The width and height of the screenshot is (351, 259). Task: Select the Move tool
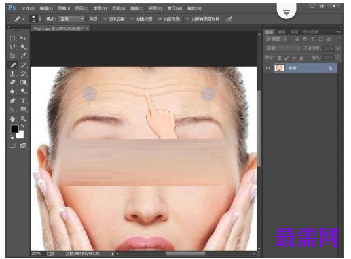coord(23,38)
